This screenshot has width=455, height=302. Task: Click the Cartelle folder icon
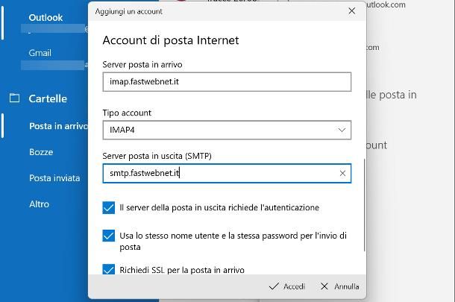14,98
